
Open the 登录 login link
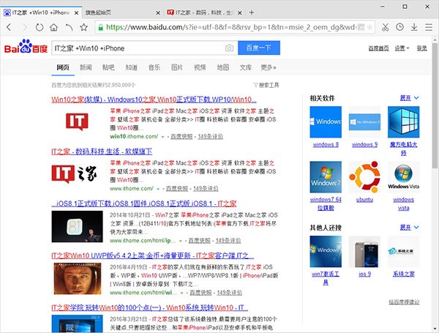[x=421, y=48]
